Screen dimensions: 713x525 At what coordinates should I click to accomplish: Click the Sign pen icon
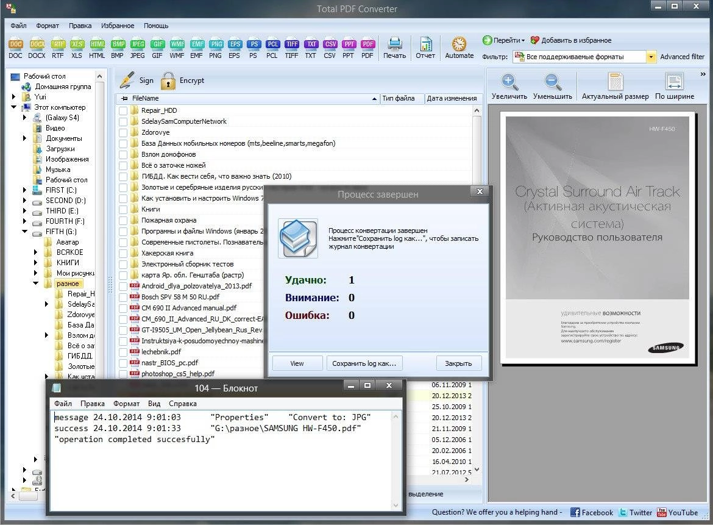click(127, 80)
